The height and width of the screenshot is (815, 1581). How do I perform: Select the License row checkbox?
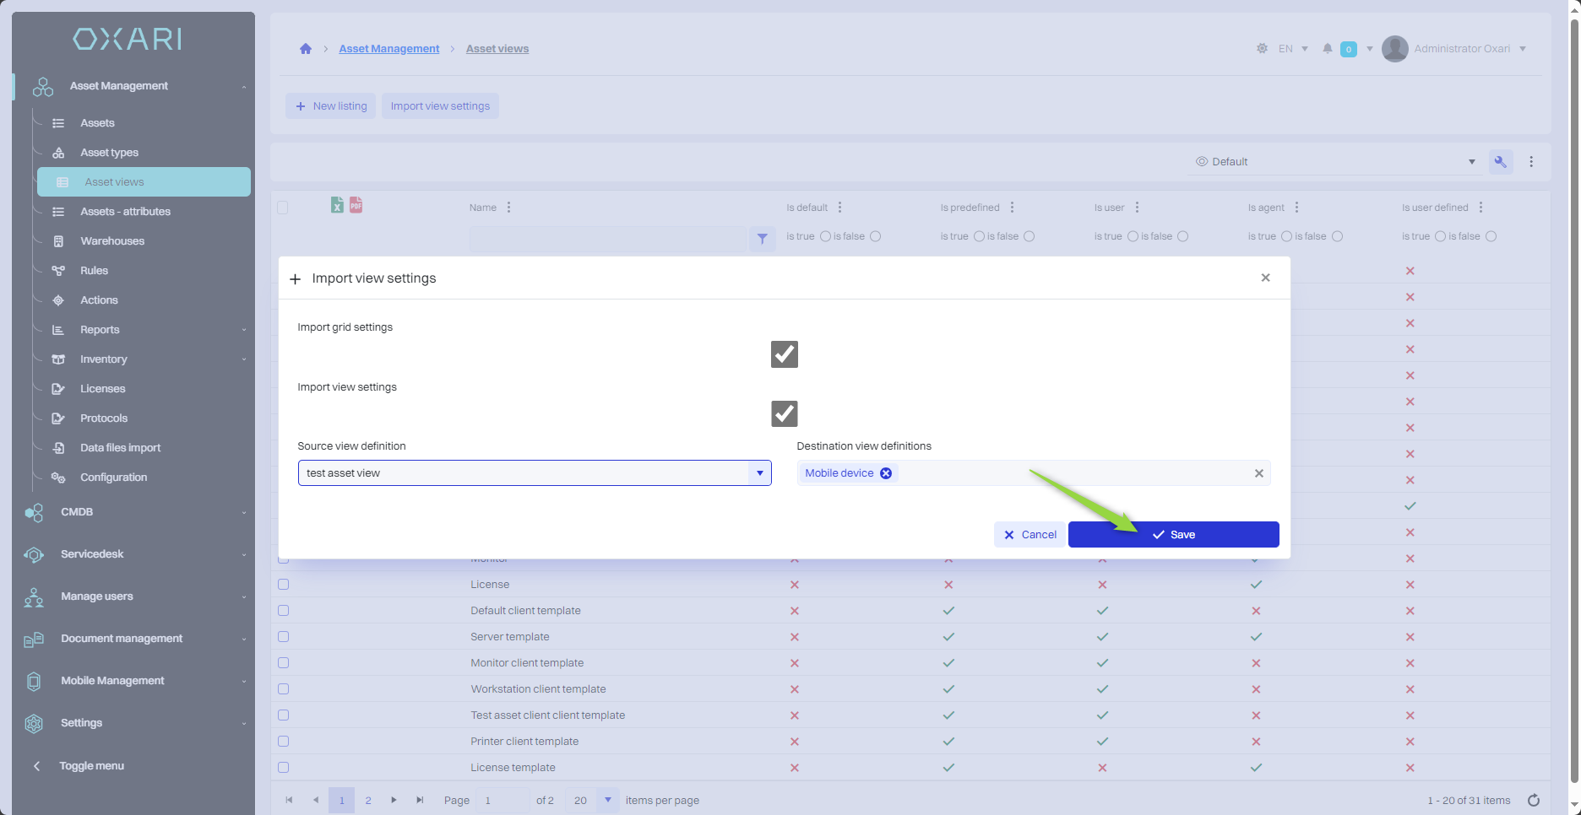[x=284, y=585]
